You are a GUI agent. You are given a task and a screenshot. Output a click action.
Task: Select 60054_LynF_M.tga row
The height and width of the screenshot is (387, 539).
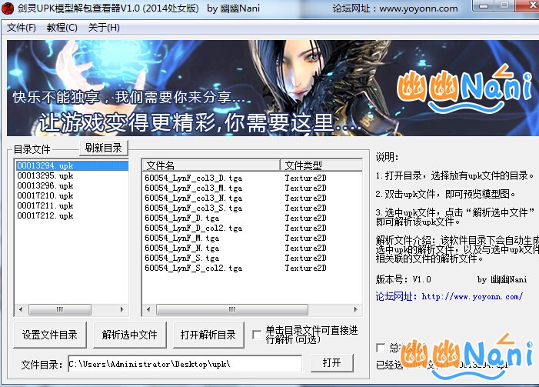(252, 238)
